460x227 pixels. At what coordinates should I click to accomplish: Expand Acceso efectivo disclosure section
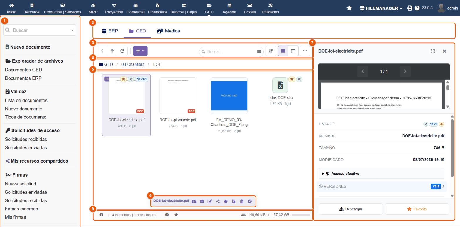[381, 173]
